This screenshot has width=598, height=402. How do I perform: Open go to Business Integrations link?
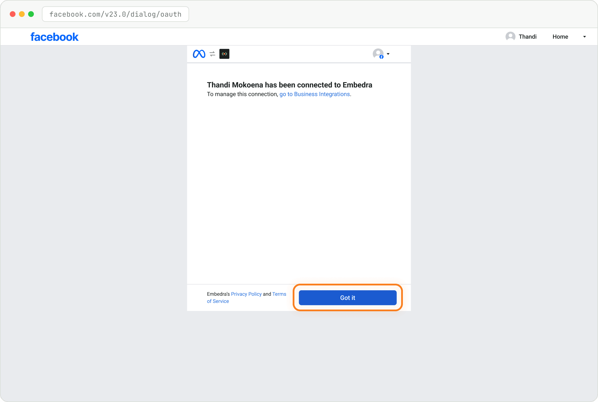pyautogui.click(x=315, y=94)
